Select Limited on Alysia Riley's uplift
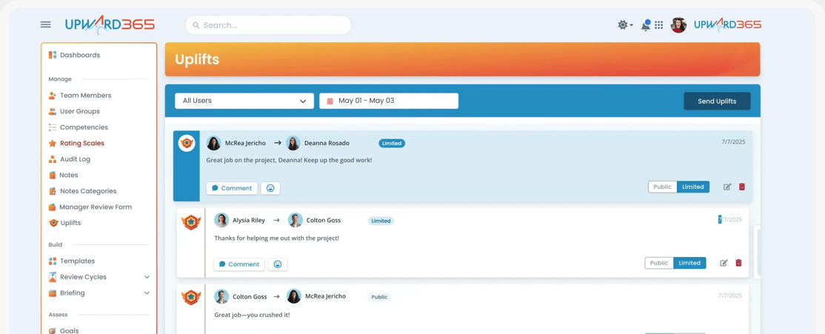Viewport: 825px width, 334px height. pyautogui.click(x=689, y=263)
